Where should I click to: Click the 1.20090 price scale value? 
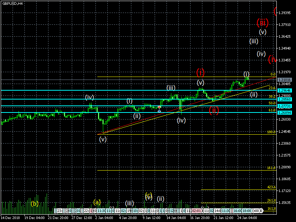285,167
